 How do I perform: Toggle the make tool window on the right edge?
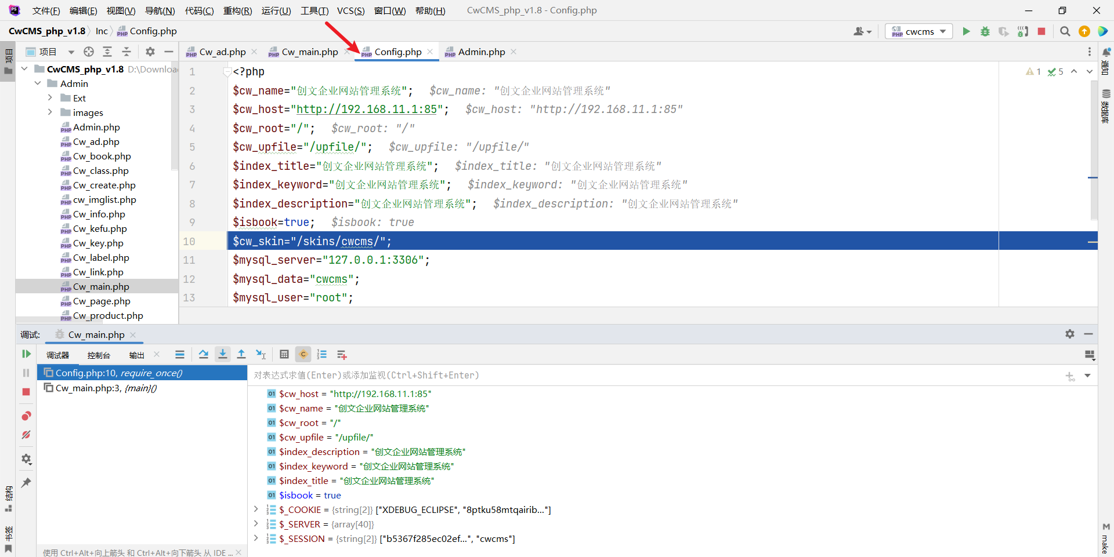[1106, 539]
